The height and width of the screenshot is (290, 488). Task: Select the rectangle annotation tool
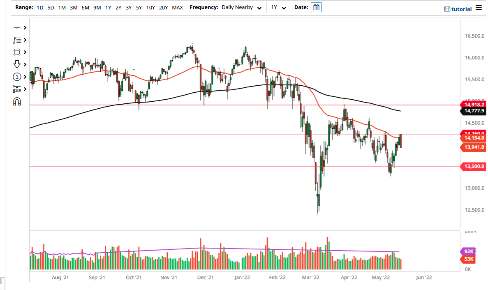coord(16,52)
